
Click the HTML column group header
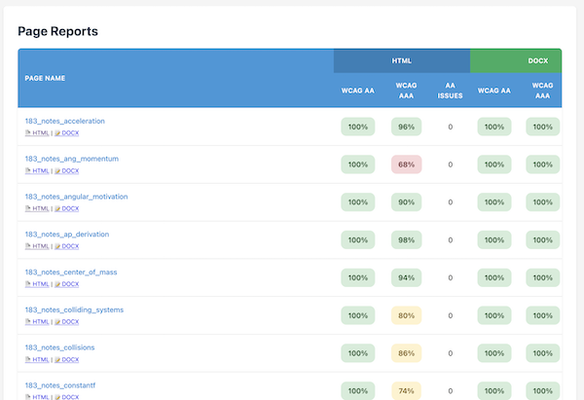401,60
